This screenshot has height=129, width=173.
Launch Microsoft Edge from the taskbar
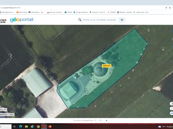[21, 126]
